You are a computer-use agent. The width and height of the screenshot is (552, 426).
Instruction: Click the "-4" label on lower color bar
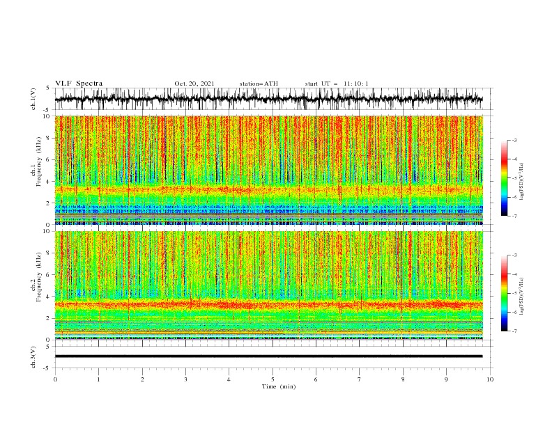[x=514, y=274]
